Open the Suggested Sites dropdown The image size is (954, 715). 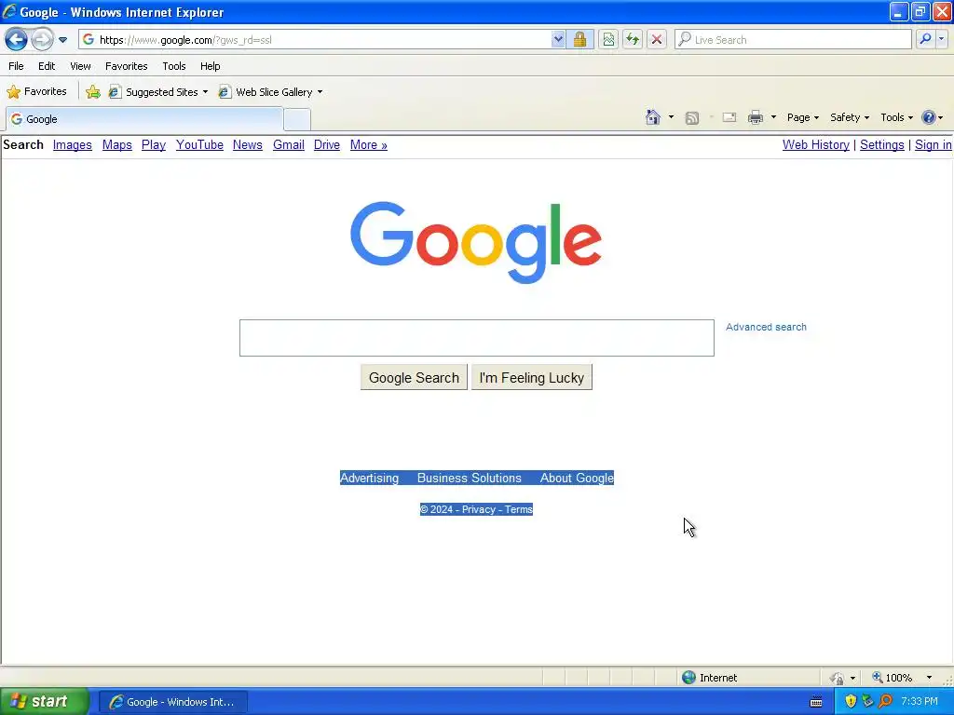[x=158, y=92]
